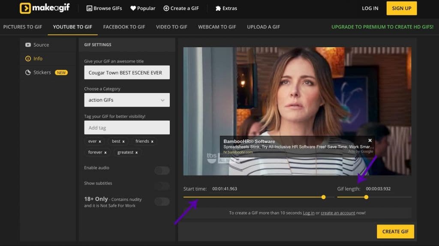Close the BambooHR ad overlay
This screenshot has height=246, width=439.
click(370, 141)
